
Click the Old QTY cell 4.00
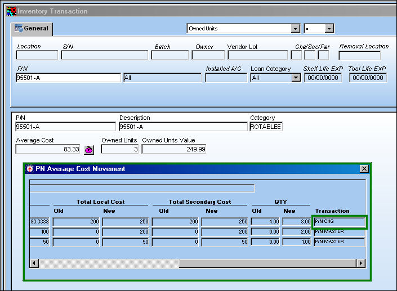point(265,222)
